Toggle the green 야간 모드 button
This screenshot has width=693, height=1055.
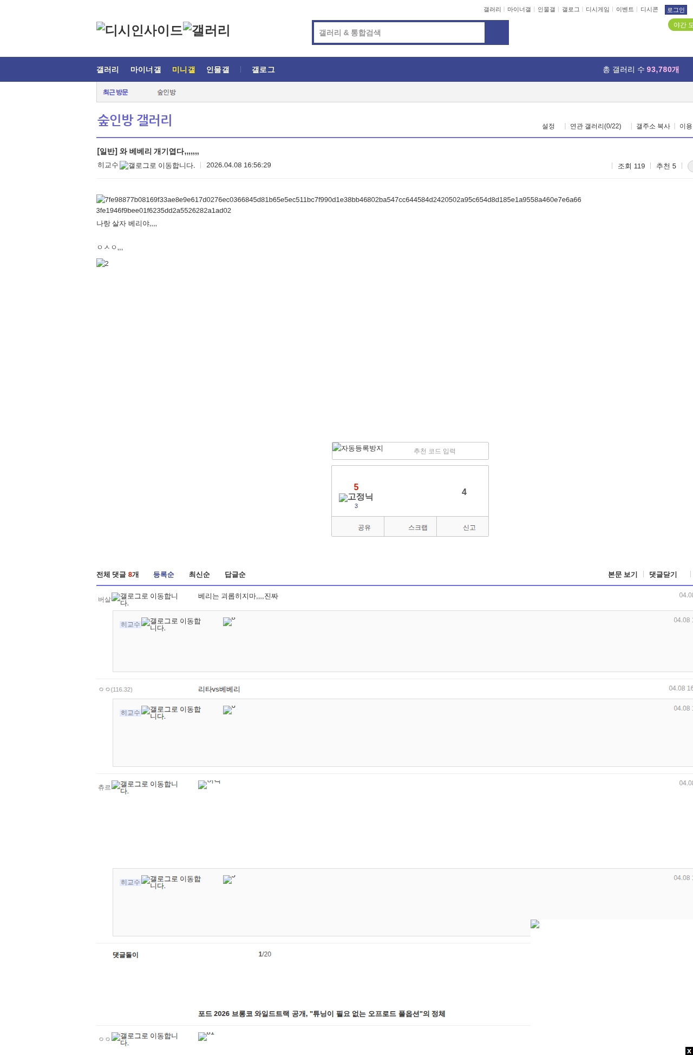681,25
